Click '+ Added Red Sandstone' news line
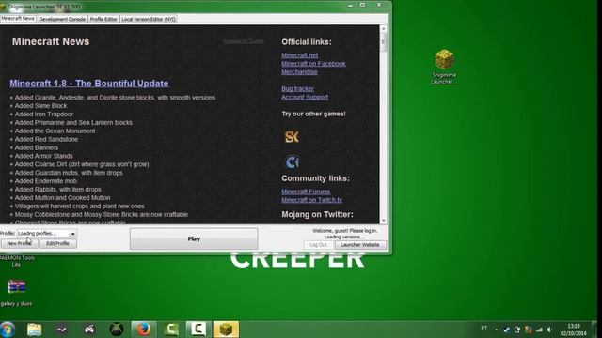 [x=44, y=140]
